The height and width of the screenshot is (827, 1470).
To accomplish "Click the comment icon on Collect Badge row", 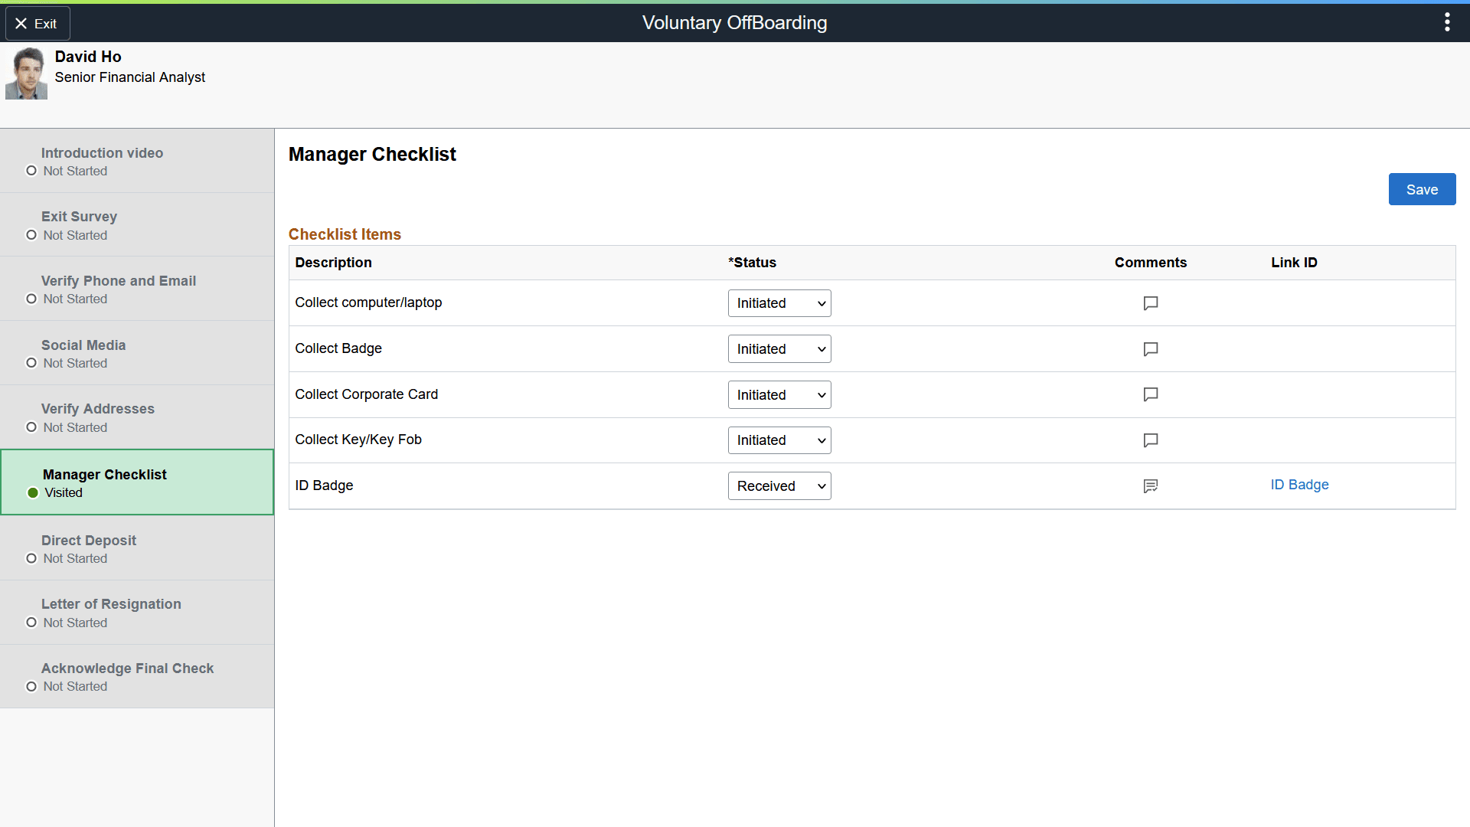I will (x=1150, y=349).
